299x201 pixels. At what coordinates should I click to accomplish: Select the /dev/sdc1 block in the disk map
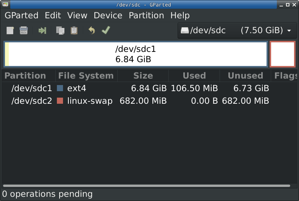[x=136, y=54]
